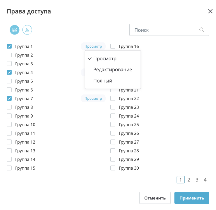Enable the Группа 2 checkbox
The image size is (216, 210).
(9, 55)
